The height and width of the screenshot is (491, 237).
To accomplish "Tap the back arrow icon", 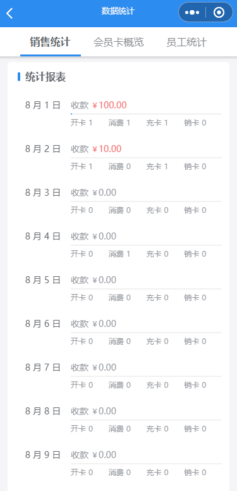I will pos(9,13).
